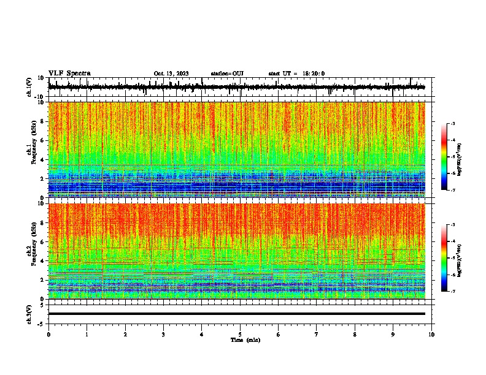Click the ch.2 frequency spectrogram panel
The height and width of the screenshot is (375, 486).
tap(237, 251)
